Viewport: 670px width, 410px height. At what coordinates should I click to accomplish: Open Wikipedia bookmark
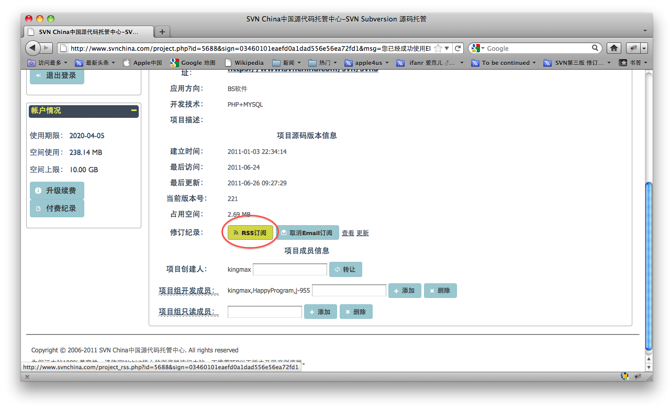pyautogui.click(x=244, y=63)
